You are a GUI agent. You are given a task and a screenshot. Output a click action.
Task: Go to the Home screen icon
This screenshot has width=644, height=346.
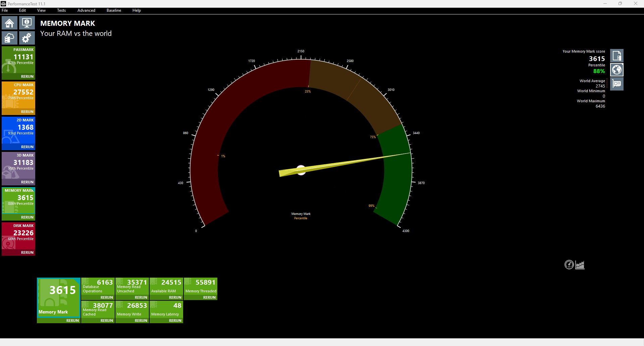(x=9, y=23)
